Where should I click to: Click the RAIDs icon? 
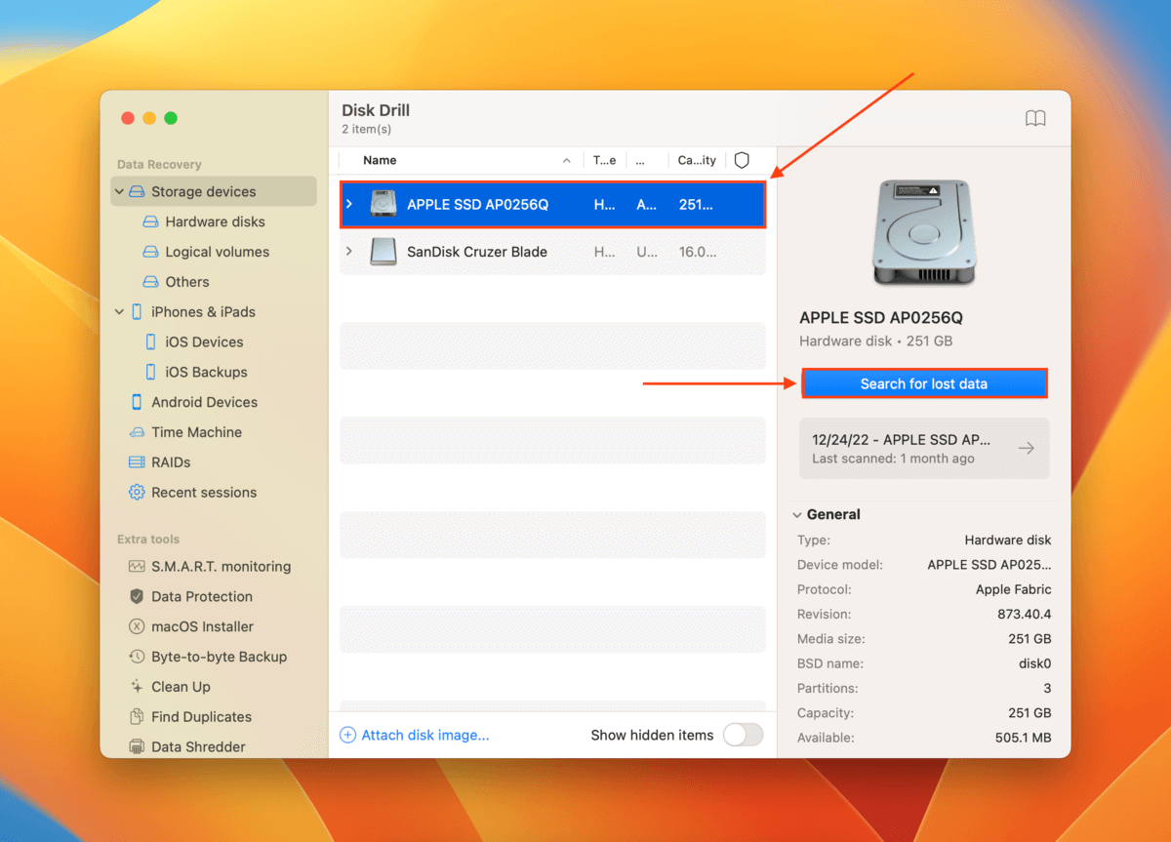pos(137,462)
